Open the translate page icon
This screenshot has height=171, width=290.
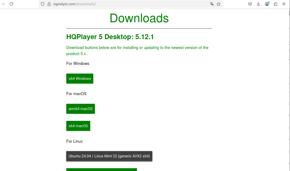[x=212, y=4]
